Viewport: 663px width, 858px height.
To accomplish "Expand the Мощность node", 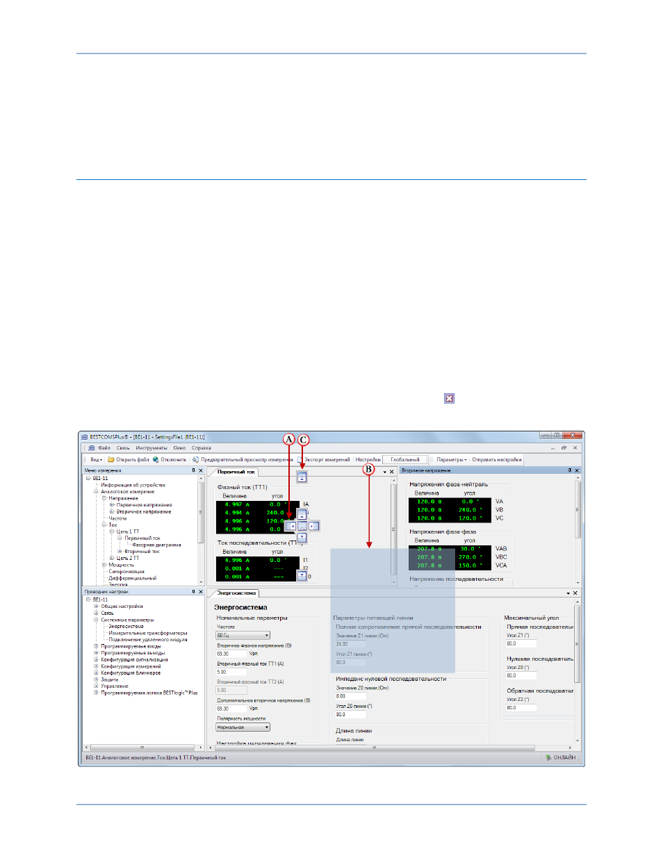I will 104,565.
